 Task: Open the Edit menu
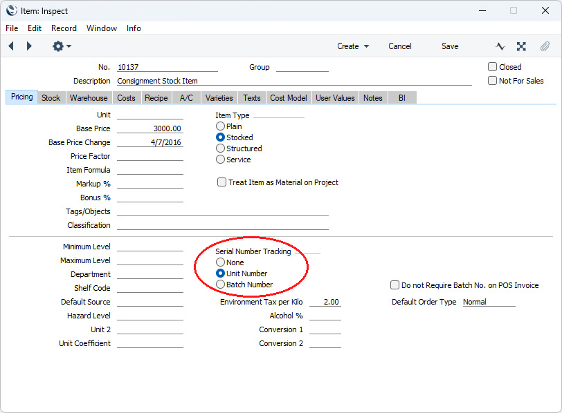coord(35,28)
